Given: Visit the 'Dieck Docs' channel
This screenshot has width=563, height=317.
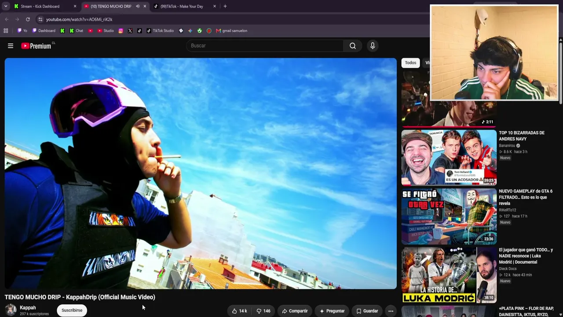Looking at the screenshot, I should (x=508, y=269).
